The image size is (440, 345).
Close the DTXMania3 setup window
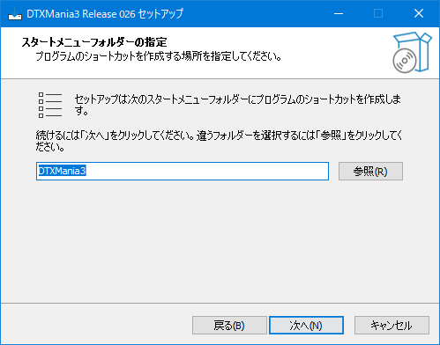click(419, 13)
